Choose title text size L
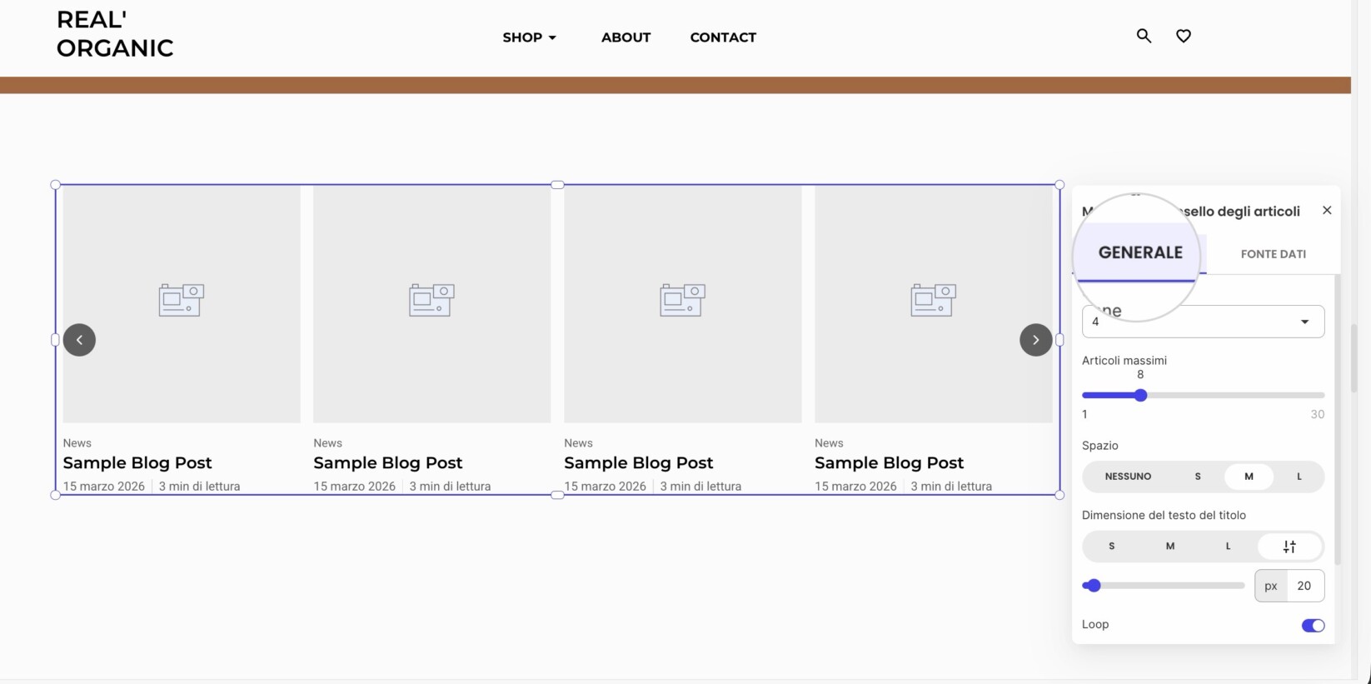Viewport: 1371px width, 684px height. [1228, 547]
